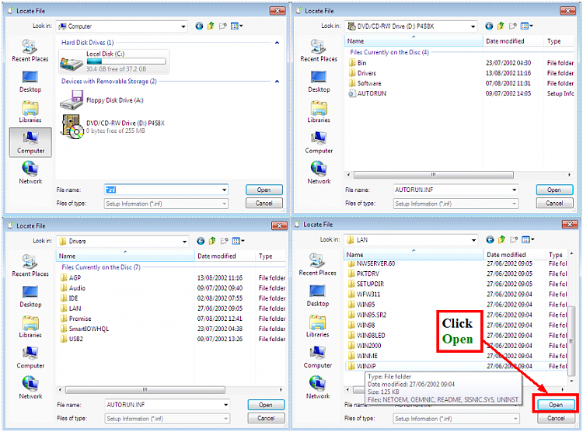Open Views menu in Drivers dialog
The height and width of the screenshot is (432, 583).
(238, 241)
